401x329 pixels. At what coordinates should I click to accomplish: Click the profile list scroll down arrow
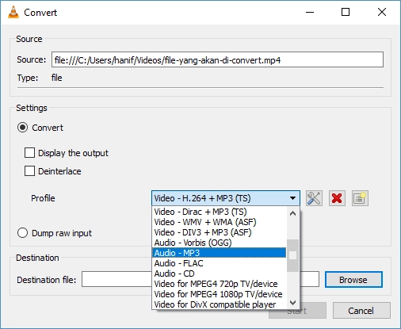coord(292,302)
